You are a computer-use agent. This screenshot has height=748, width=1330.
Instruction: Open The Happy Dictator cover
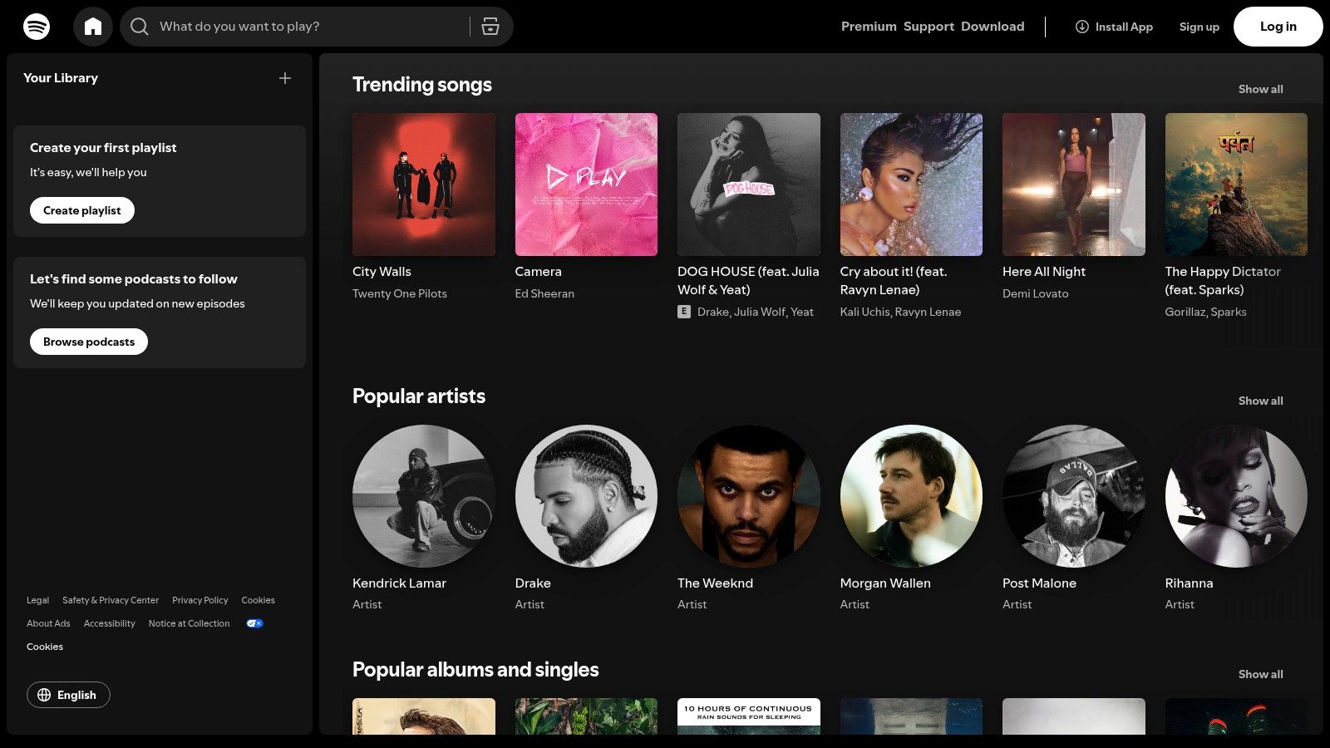1236,185
